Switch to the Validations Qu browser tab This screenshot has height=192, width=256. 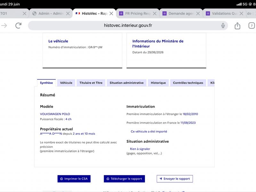(225, 13)
